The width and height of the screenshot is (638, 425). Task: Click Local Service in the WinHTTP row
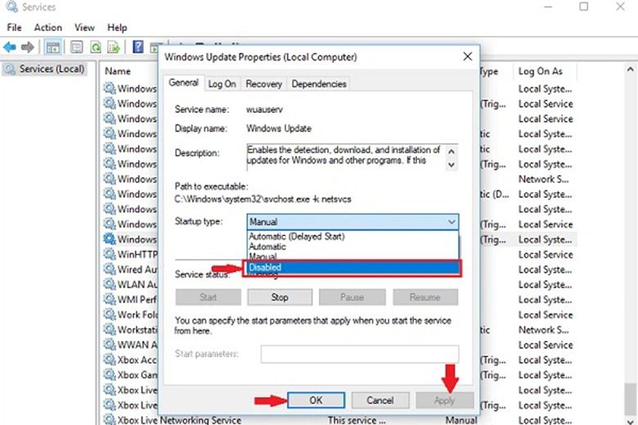tap(546, 255)
